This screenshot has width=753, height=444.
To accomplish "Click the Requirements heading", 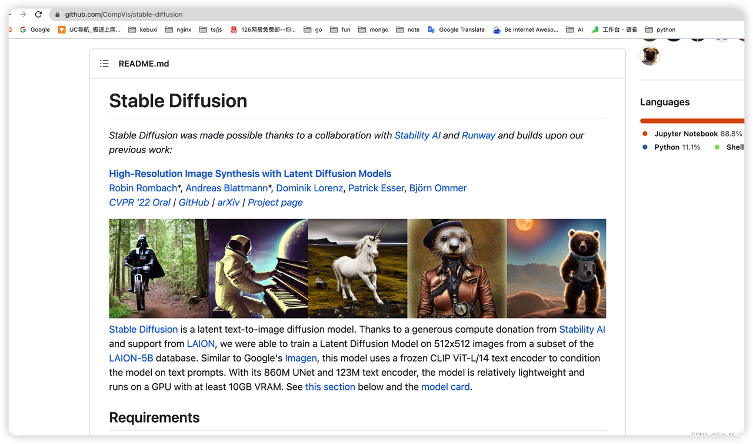I will pos(154,418).
